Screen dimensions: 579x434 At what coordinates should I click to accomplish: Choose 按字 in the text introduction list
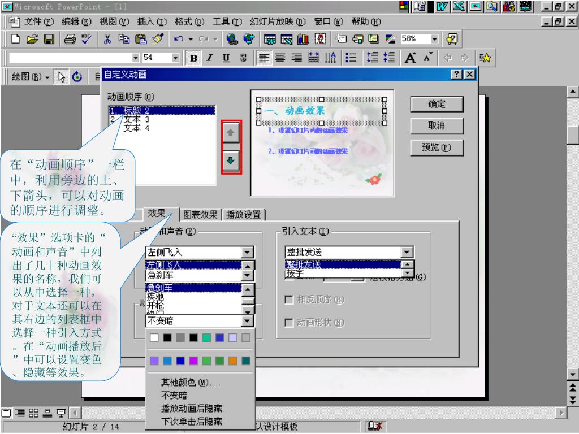[343, 273]
